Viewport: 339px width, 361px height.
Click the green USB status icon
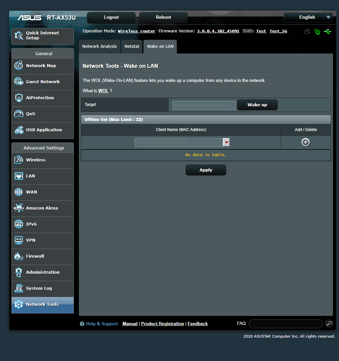click(x=328, y=31)
